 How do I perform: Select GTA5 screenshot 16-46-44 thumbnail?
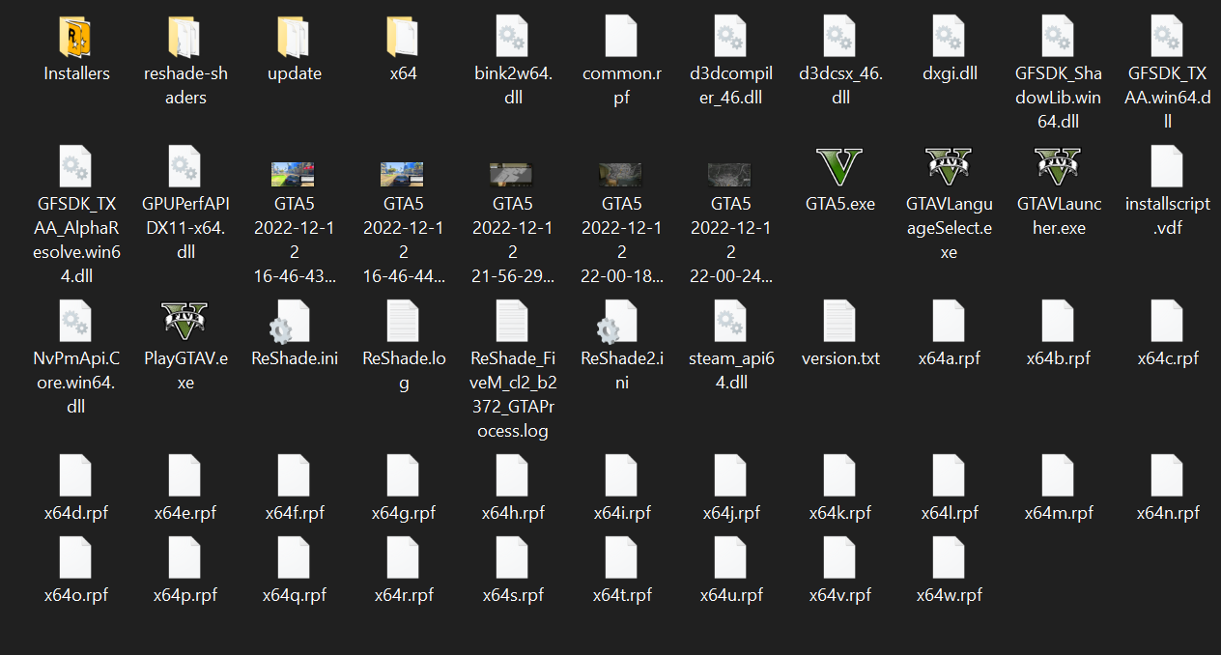(403, 174)
